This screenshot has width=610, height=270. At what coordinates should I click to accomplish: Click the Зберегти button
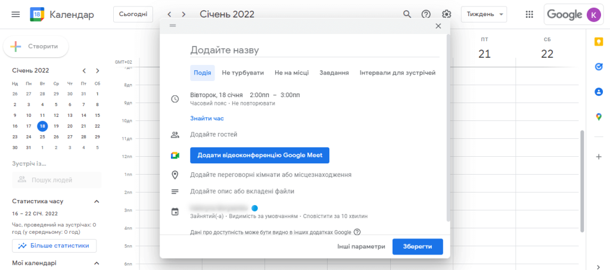(x=418, y=247)
